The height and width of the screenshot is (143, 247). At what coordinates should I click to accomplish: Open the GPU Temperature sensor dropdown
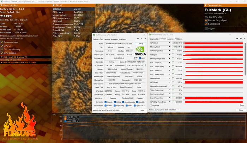coord(170,51)
